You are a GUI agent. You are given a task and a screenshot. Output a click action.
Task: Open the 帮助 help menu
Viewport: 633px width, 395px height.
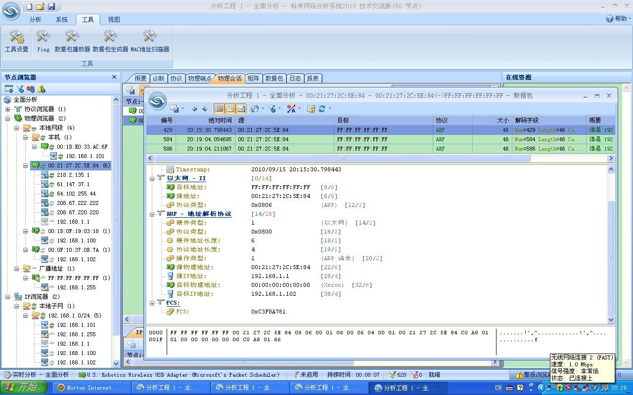[618, 18]
